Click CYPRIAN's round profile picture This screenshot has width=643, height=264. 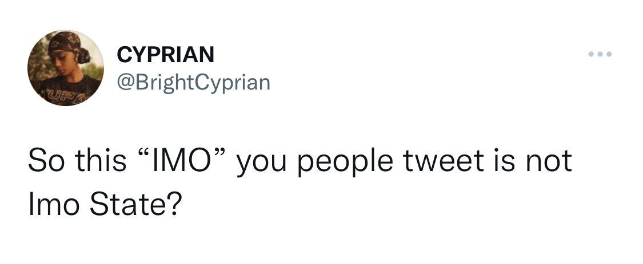pos(66,68)
